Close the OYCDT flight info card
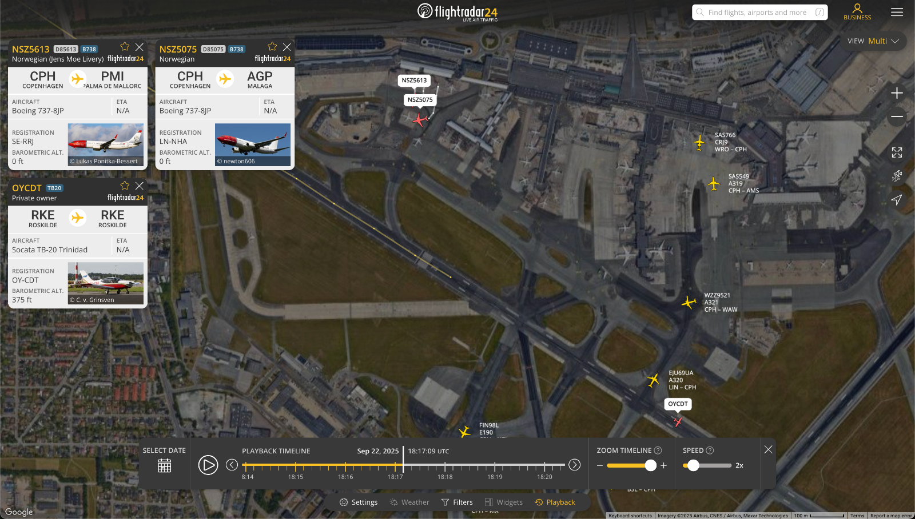The width and height of the screenshot is (915, 519). (140, 186)
